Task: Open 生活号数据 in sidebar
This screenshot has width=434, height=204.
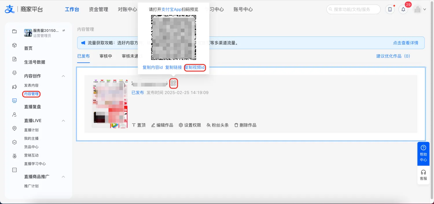Action: [x=35, y=62]
